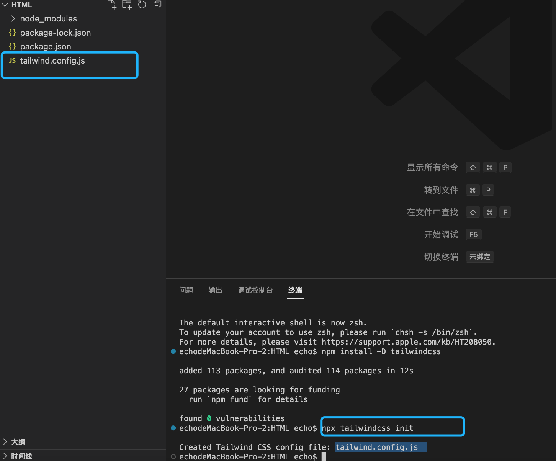The image size is (556, 461).
Task: Click the 显示所有命令 shortcut label
Action: tap(433, 167)
